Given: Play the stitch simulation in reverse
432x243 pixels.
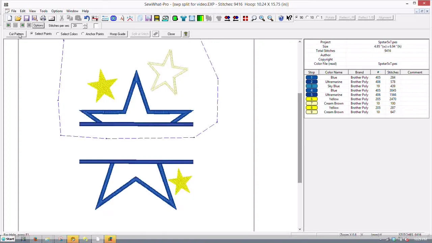Looking at the screenshot, I should pyautogui.click(x=22, y=25).
